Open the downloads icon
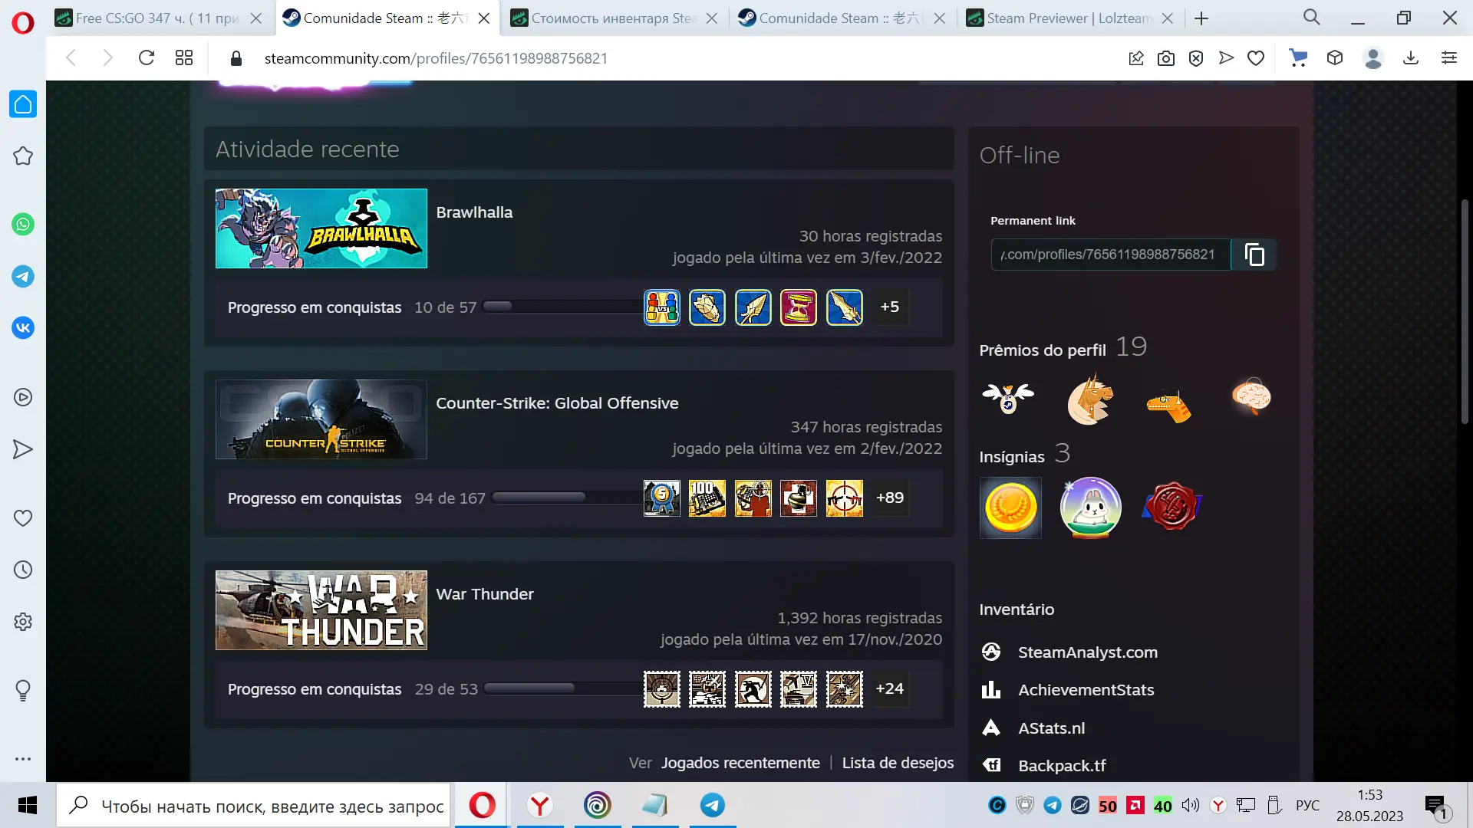This screenshot has height=828, width=1473. (1411, 58)
